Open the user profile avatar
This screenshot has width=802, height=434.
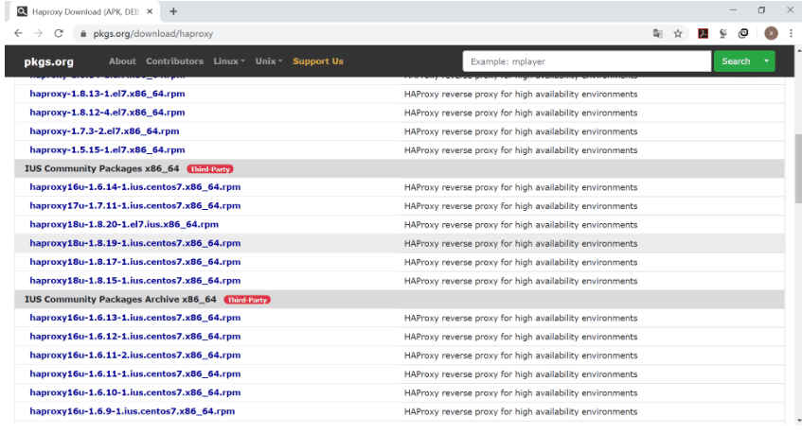tap(771, 34)
